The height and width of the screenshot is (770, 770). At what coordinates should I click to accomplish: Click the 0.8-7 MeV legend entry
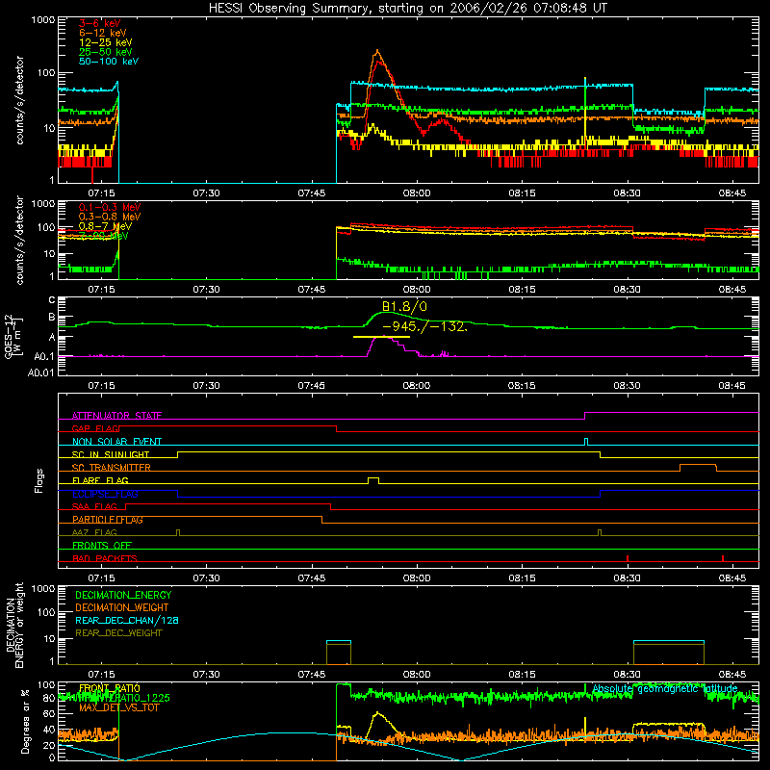(x=105, y=226)
